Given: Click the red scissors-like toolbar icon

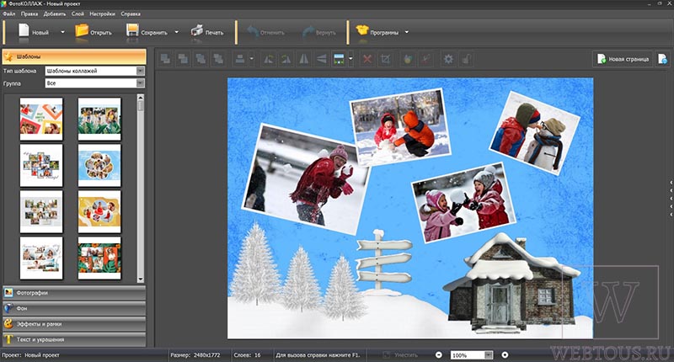Looking at the screenshot, I should click(x=425, y=59).
